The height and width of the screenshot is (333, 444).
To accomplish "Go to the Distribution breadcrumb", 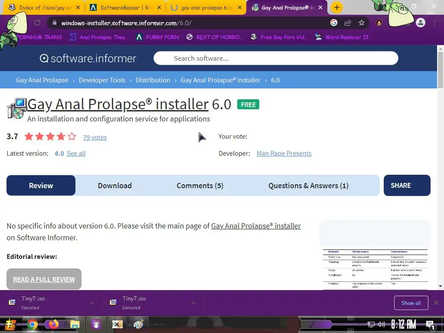I will (153, 80).
